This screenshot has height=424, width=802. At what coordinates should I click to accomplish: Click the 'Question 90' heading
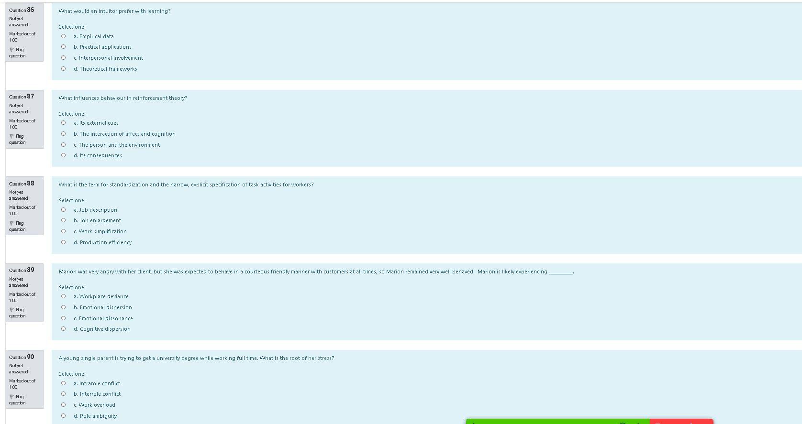[x=22, y=357]
